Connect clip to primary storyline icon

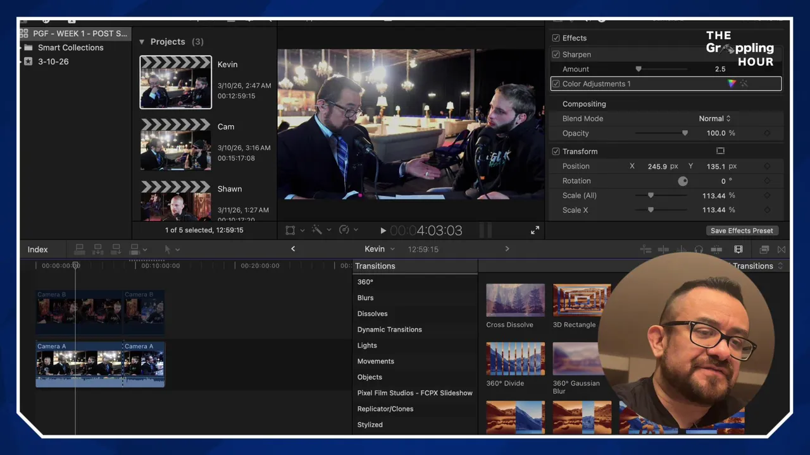pos(80,250)
